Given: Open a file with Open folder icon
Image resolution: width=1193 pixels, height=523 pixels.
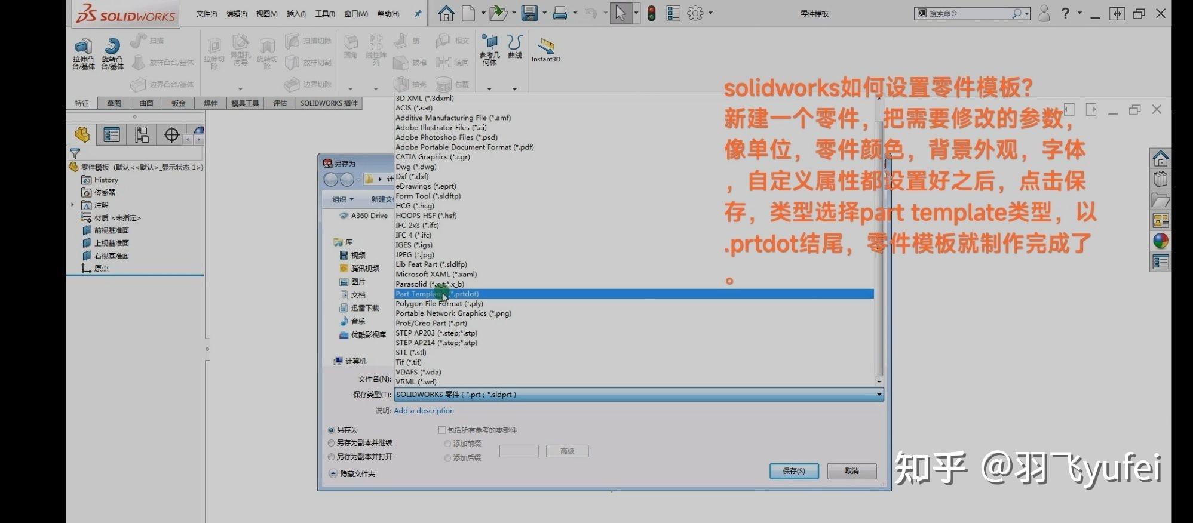Looking at the screenshot, I should click(498, 13).
